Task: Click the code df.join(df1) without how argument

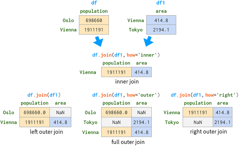Action: 44,95
